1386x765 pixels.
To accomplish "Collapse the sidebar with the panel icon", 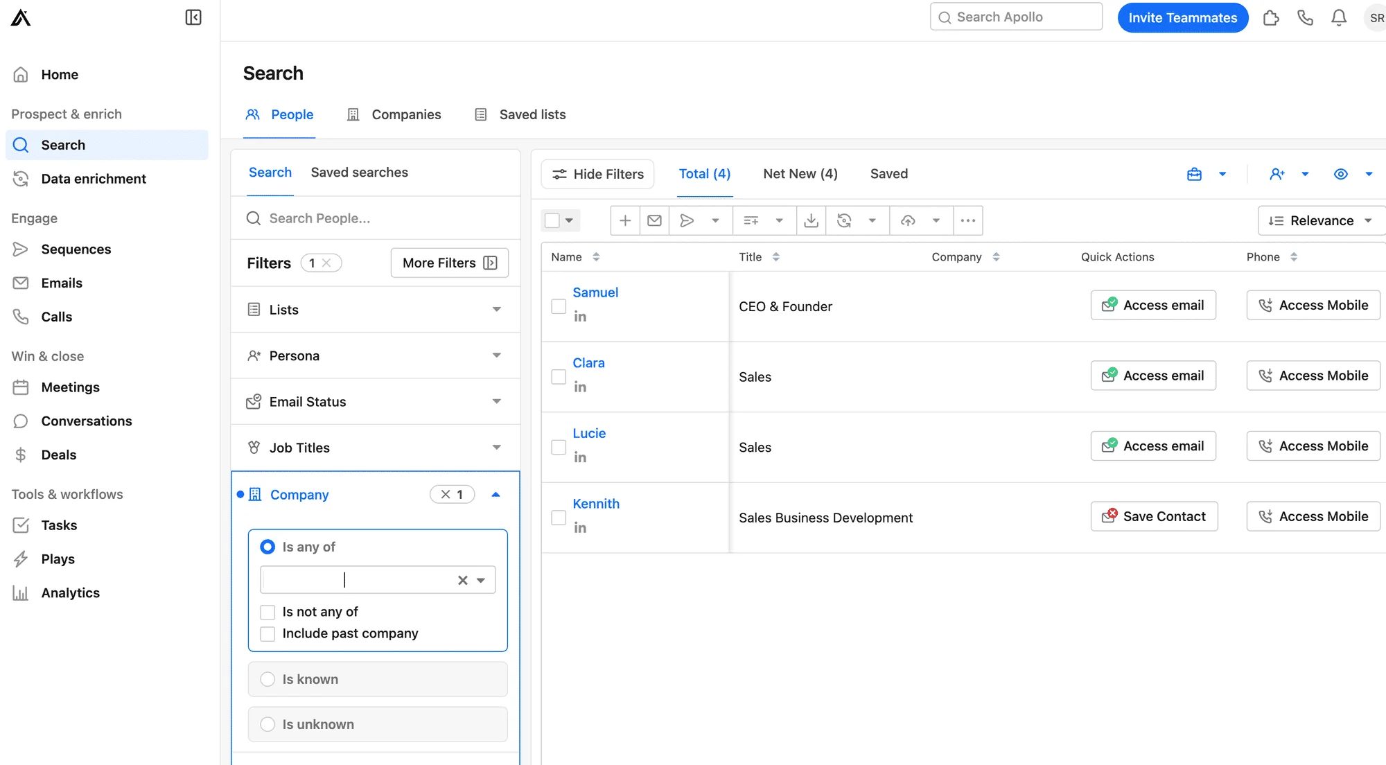I will 193,17.
